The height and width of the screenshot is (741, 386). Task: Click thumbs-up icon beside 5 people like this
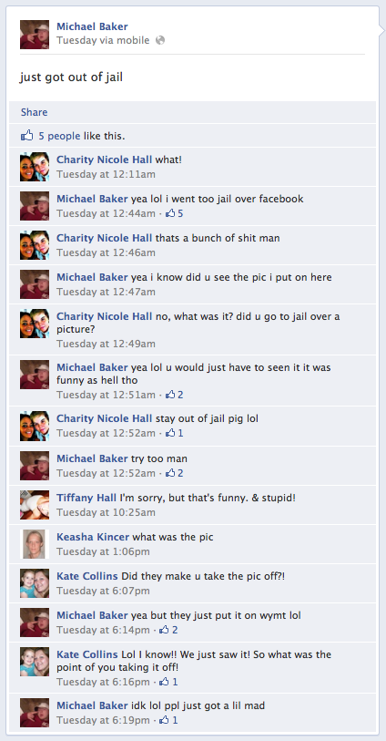27,136
